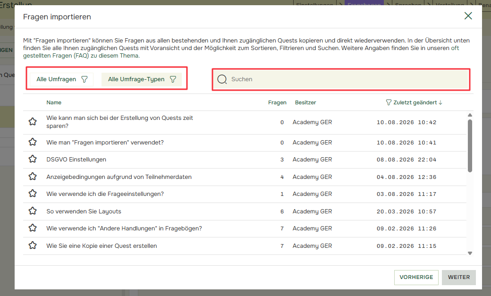Star "Wie Sie eine Kopie einer Quest erstellen"

click(33, 245)
